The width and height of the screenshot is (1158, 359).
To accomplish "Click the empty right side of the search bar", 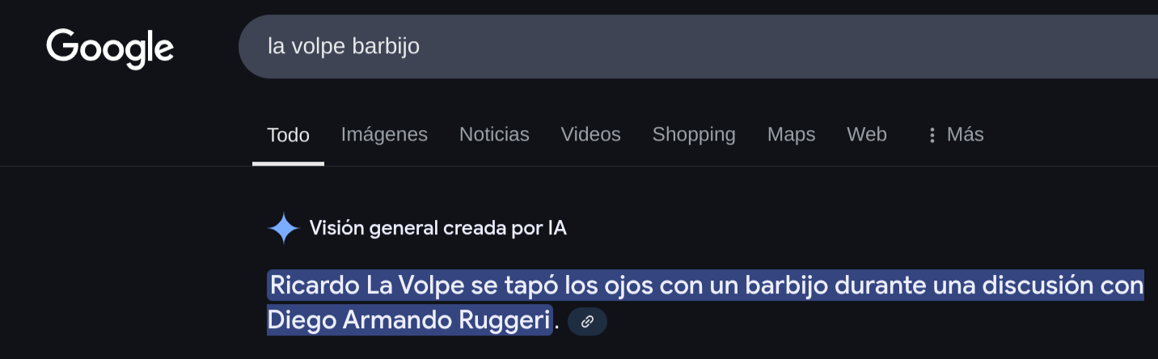I will point(890,46).
